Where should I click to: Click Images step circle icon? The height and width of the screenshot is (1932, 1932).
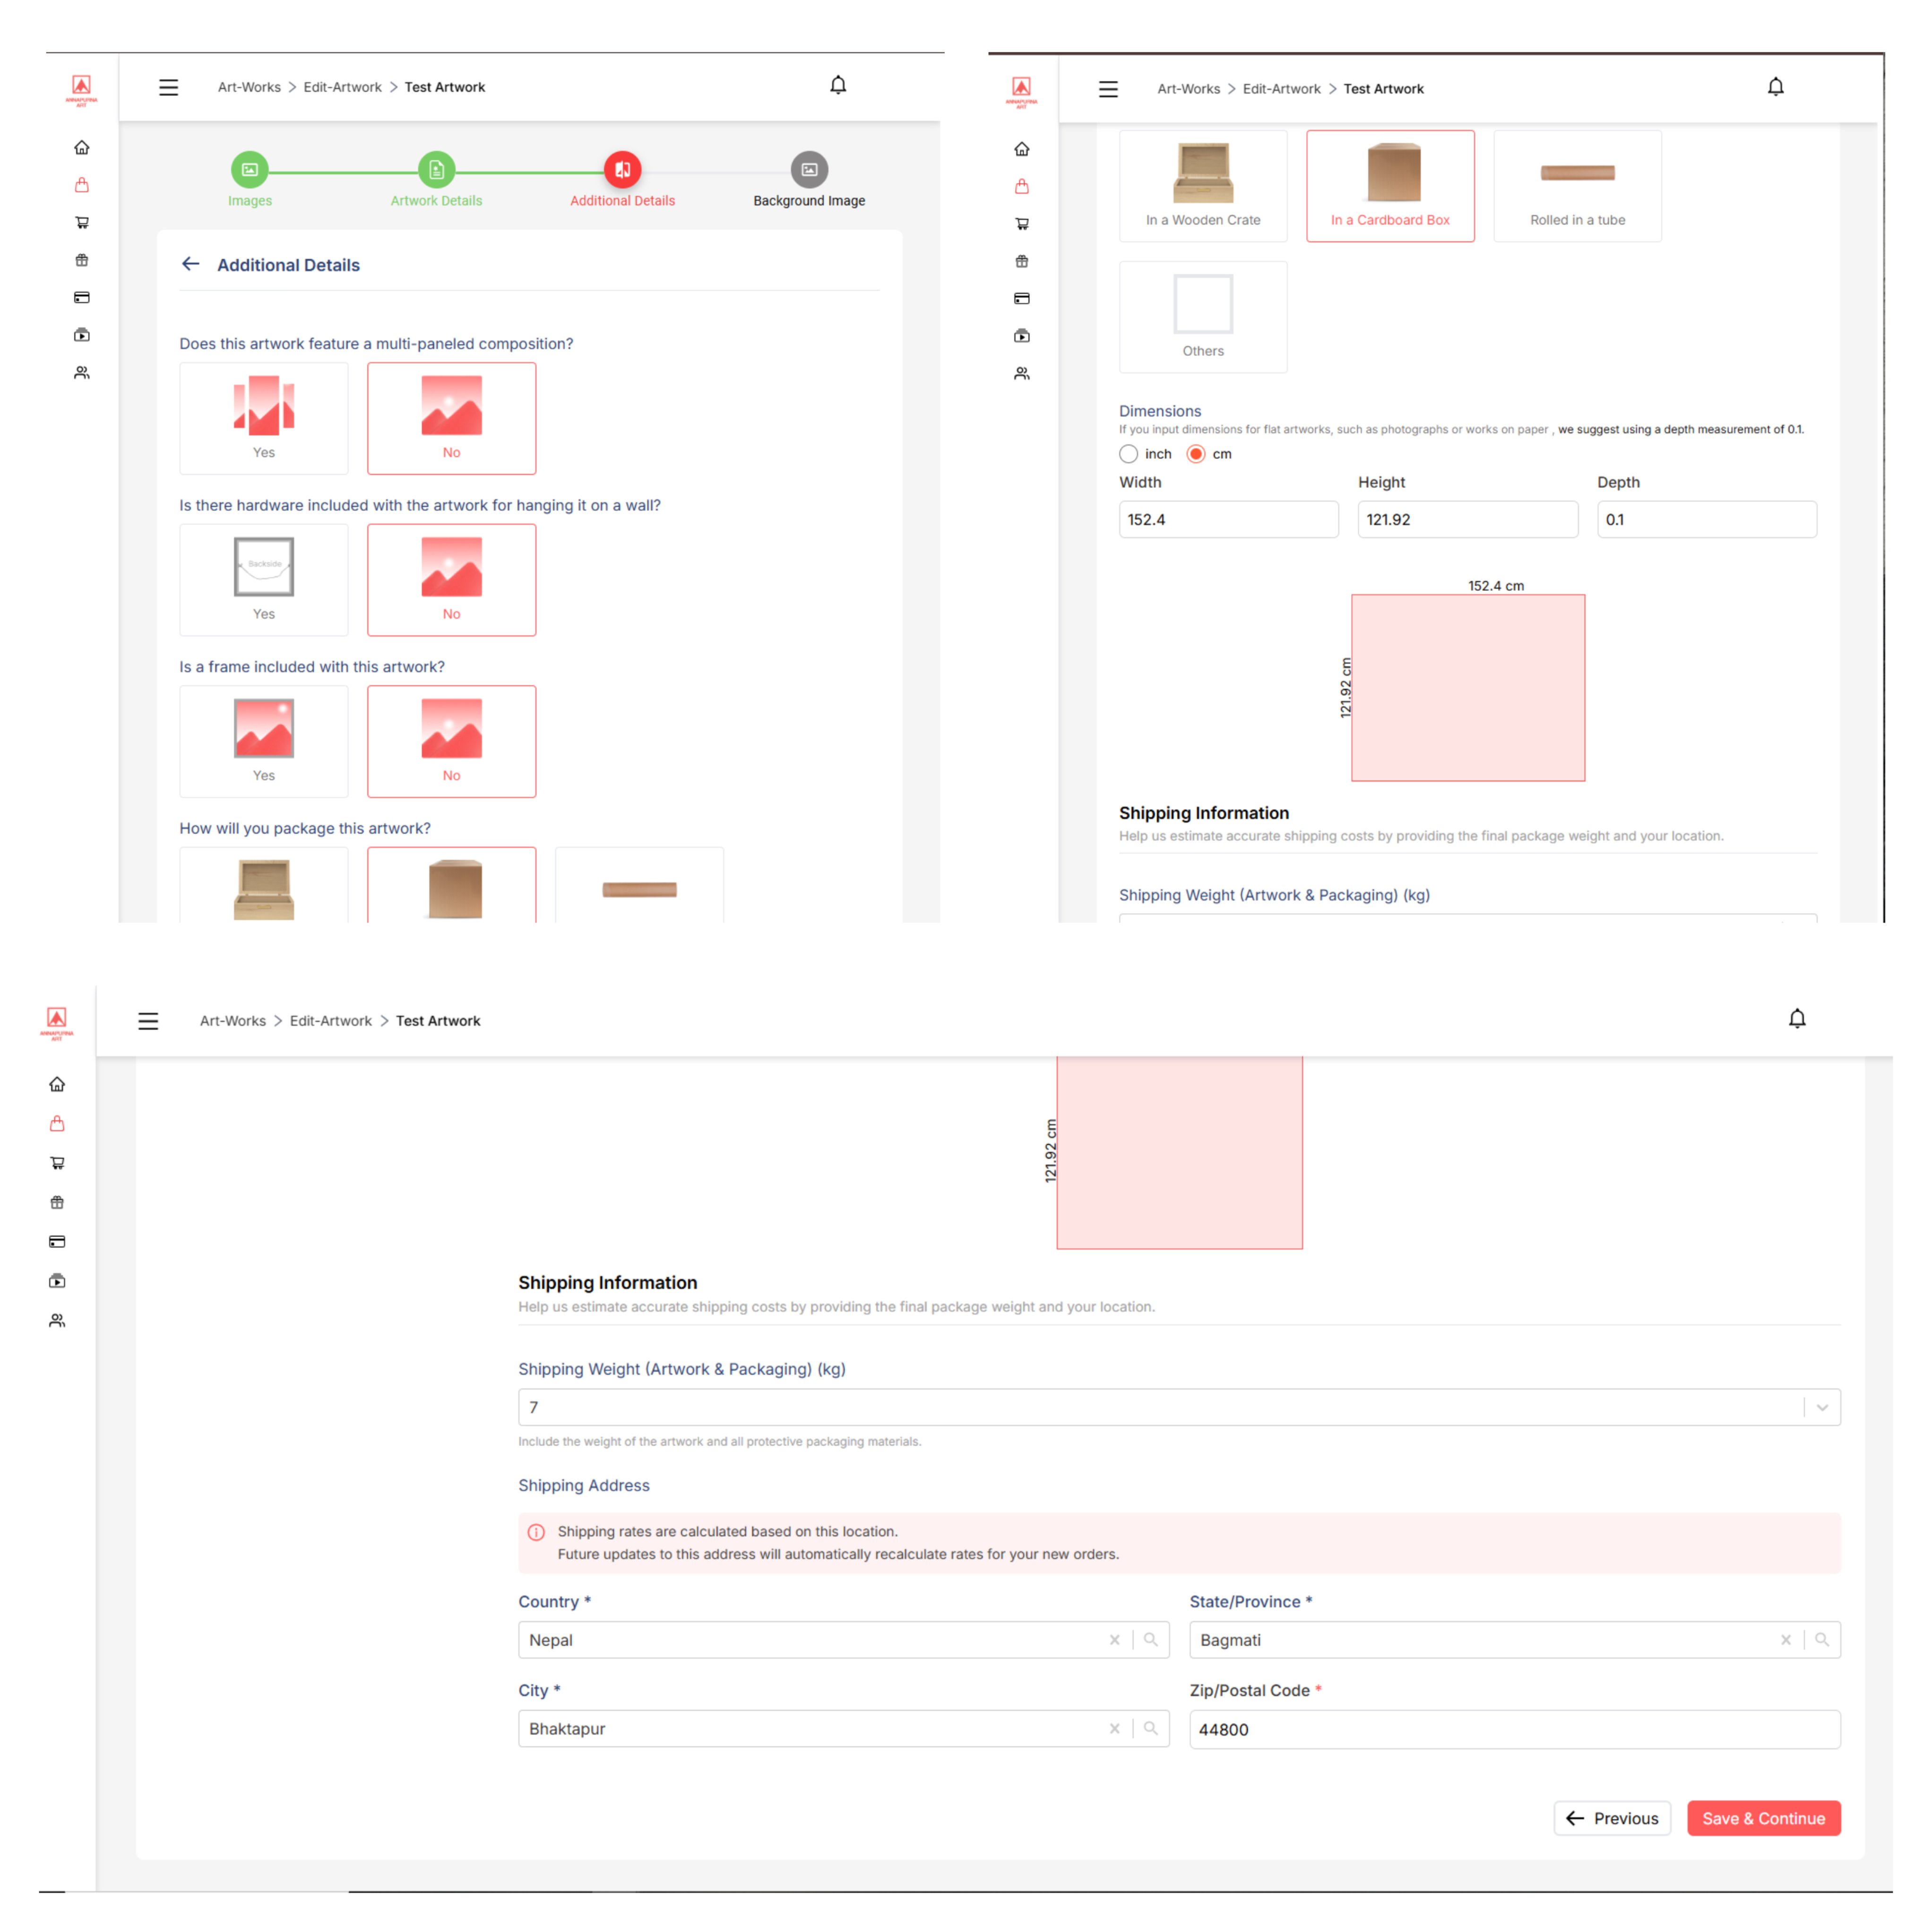tap(250, 169)
